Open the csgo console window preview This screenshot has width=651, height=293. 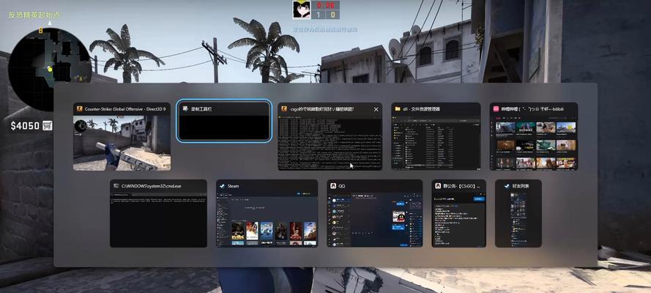(330, 136)
